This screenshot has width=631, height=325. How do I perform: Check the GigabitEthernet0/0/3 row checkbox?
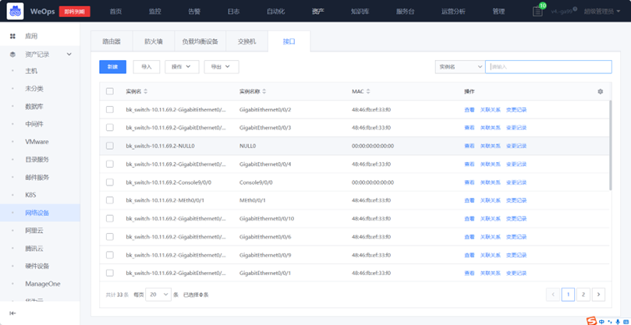click(109, 128)
